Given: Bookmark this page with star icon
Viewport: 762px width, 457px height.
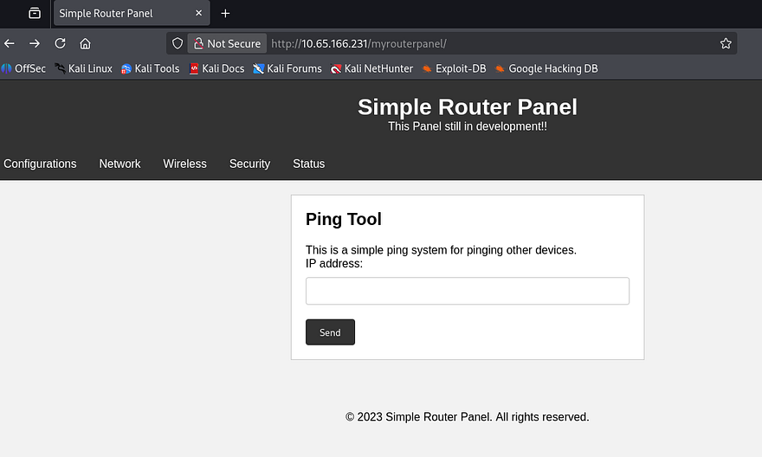Looking at the screenshot, I should point(726,43).
